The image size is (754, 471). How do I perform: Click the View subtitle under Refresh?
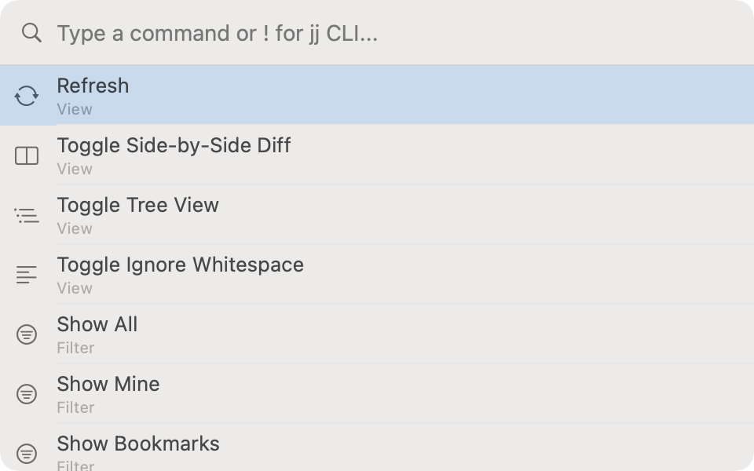(x=75, y=110)
